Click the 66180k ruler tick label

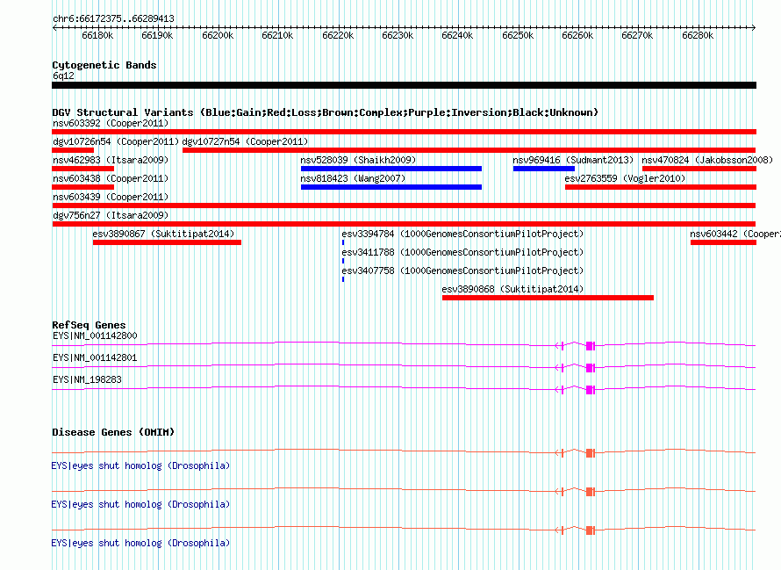(x=97, y=35)
